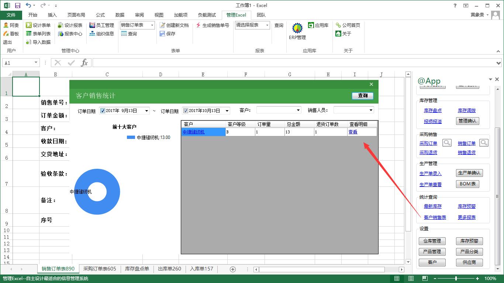Click 查询 under the form selector
Image resolution: width=504 pixels, height=283 pixels.
[x=129, y=34]
